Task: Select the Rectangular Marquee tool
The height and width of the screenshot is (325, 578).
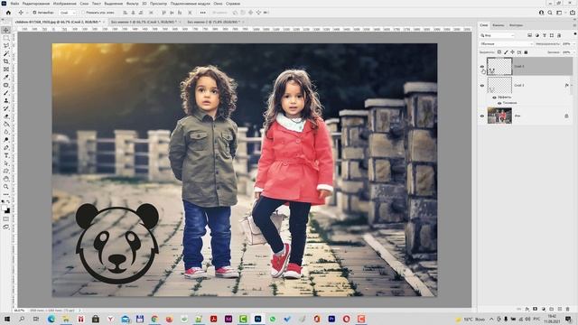Action: (6, 38)
